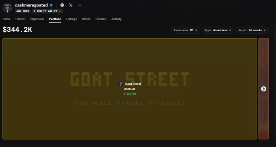The width and height of the screenshot is (276, 147).
Task: Expand the 1 PUBLIC WALLET dropdown
Action: click(x=47, y=11)
